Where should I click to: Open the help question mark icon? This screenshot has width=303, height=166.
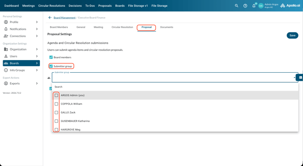tap(245, 6)
